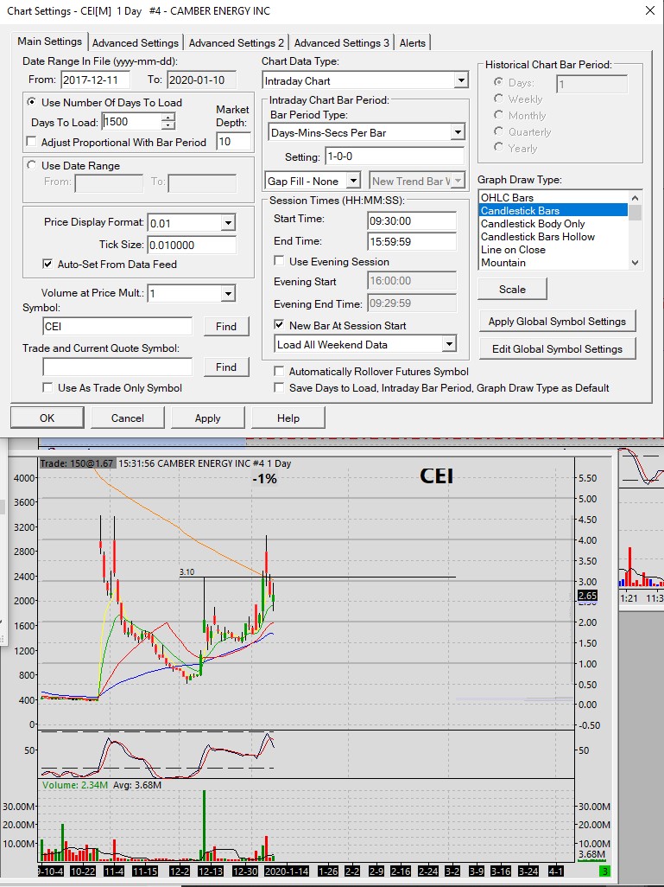Image resolution: width=664 pixels, height=887 pixels.
Task: Enable Automatically Rollover Futures Symbol
Action: [279, 371]
